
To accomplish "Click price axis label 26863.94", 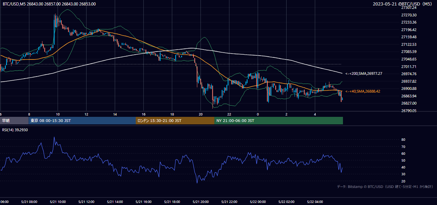I will click(409, 96).
